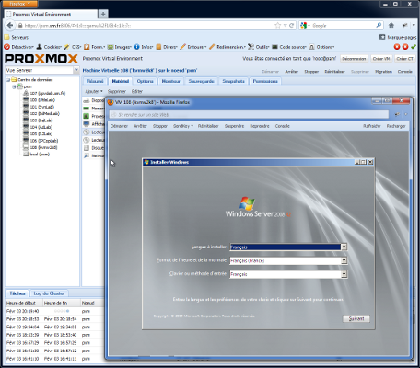Select VM 104 (AdLab) in the tree
The height and width of the screenshot is (368, 420).
[38, 127]
